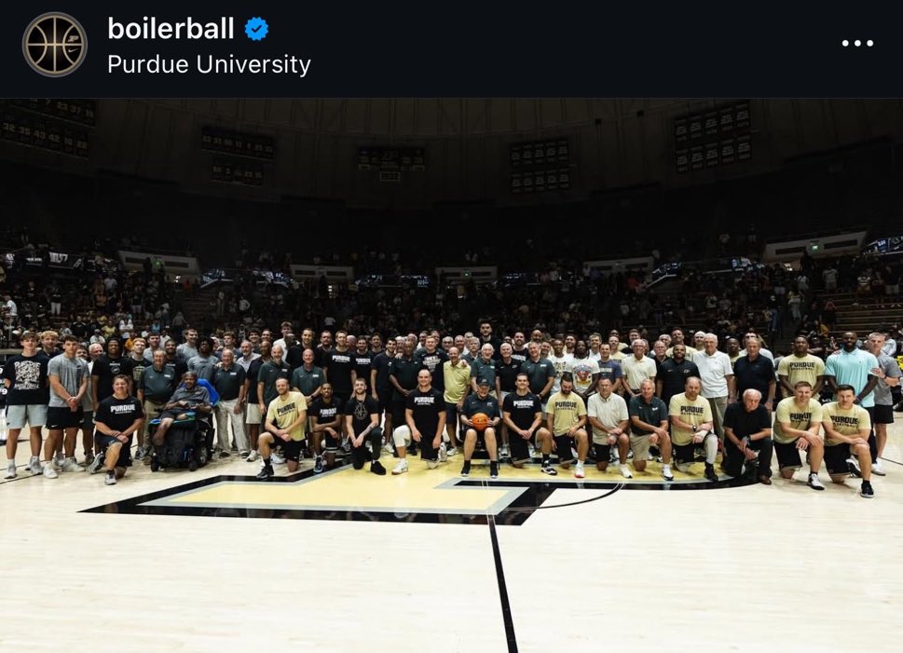The width and height of the screenshot is (903, 653).
Task: Open the three-dot more options menu
Action: coord(857,43)
